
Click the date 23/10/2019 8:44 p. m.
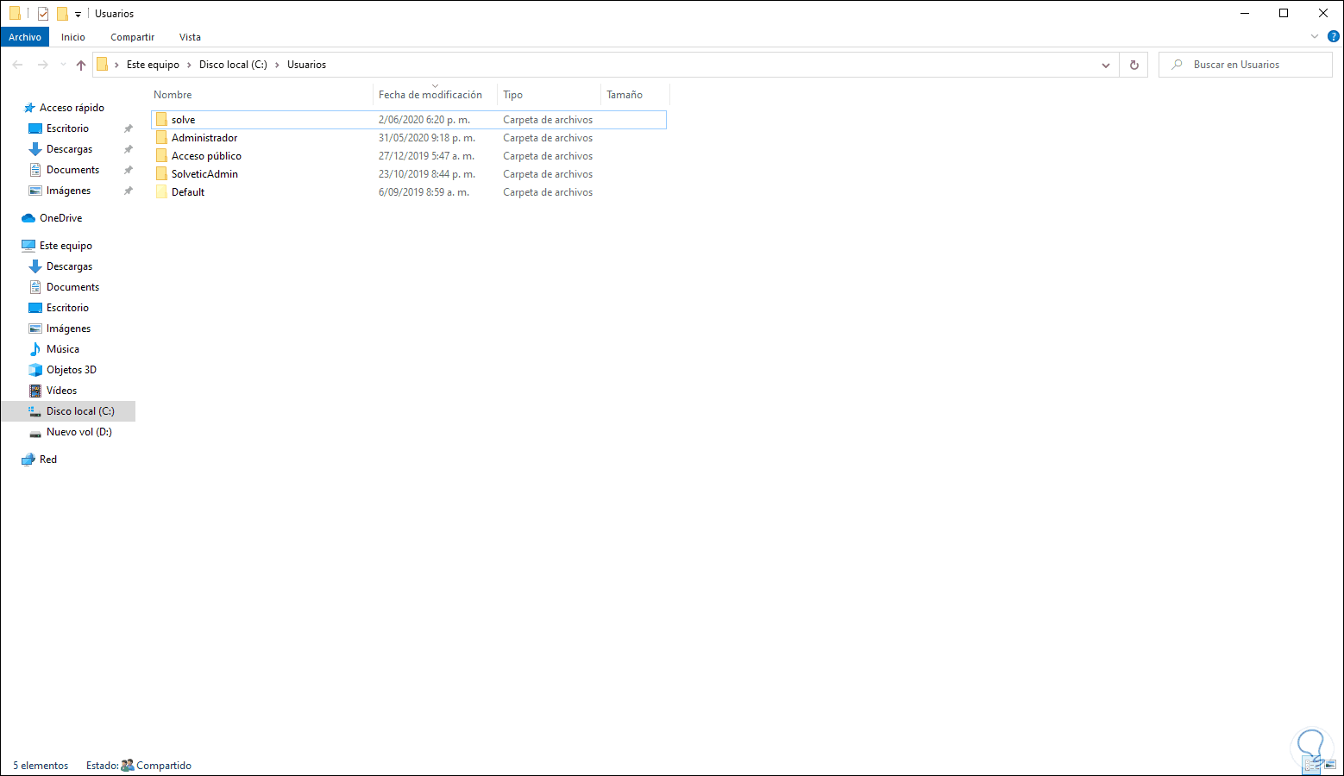point(427,174)
